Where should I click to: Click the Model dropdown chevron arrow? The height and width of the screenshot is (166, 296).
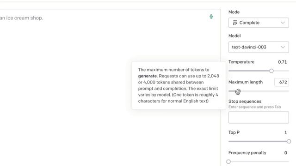[283, 47]
